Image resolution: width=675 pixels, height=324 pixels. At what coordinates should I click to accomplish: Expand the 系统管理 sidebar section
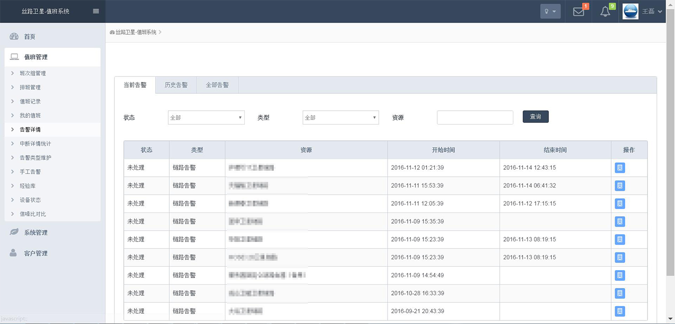36,233
